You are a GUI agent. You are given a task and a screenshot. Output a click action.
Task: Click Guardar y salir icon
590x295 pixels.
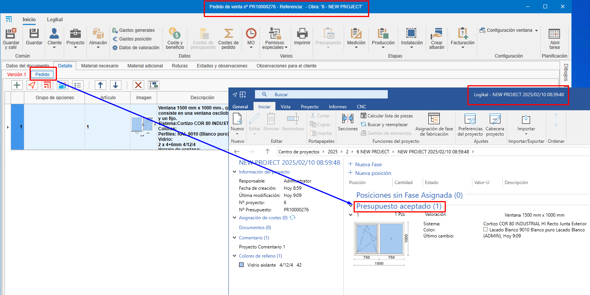pos(11,33)
